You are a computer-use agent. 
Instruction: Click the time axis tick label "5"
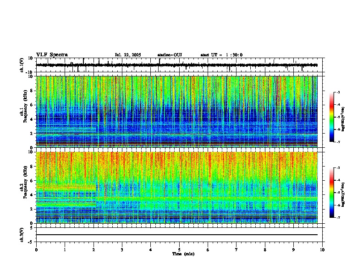(179, 250)
